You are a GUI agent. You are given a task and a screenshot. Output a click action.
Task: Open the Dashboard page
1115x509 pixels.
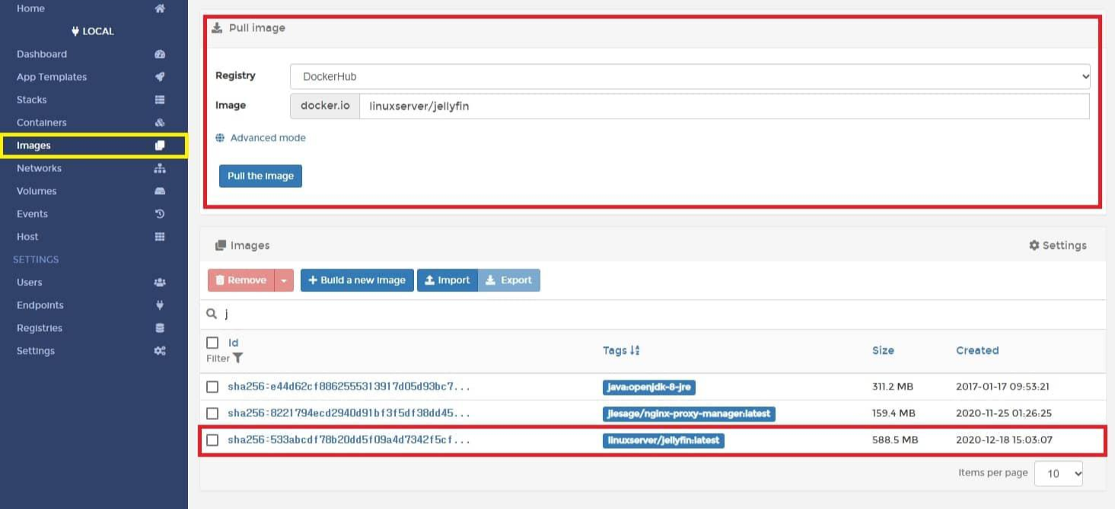[42, 54]
